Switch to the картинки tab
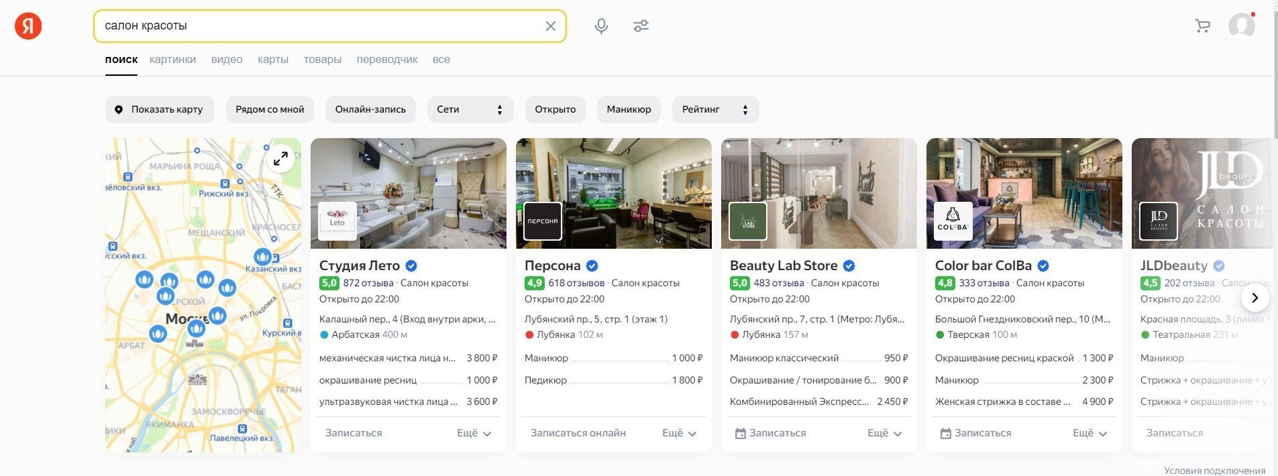Image resolution: width=1278 pixels, height=476 pixels. 172,60
